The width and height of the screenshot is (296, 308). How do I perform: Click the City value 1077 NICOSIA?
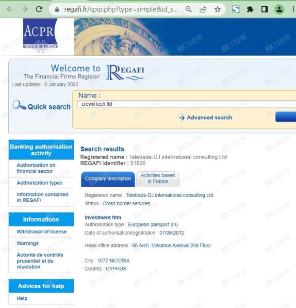114,260
